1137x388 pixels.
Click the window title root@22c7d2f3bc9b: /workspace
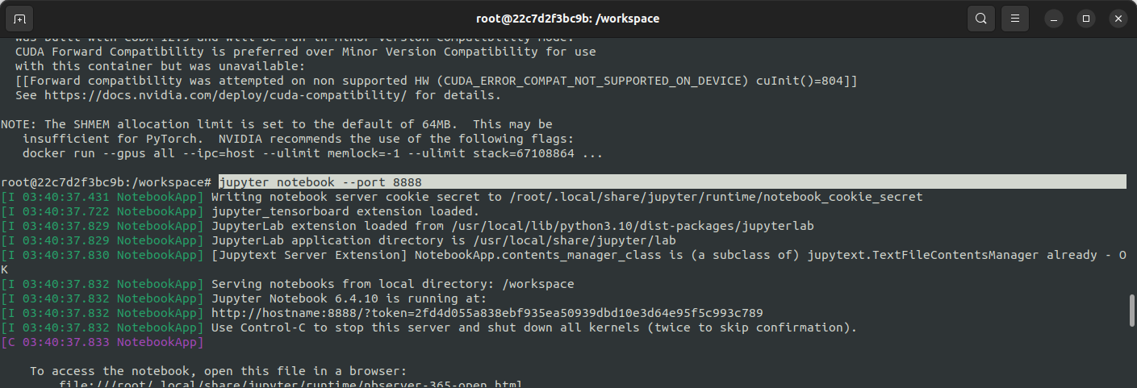click(568, 18)
